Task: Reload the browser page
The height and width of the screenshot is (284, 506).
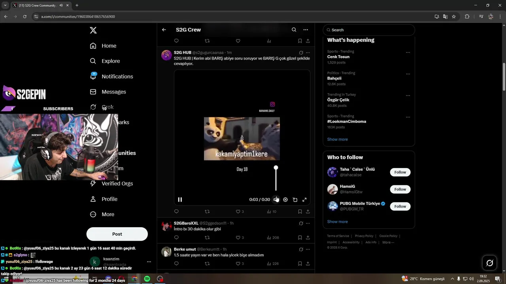Action: [x=25, y=17]
